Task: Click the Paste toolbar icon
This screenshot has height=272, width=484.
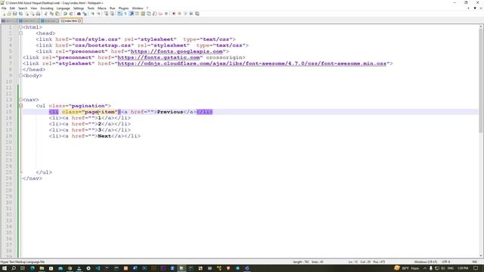Action: [57, 14]
